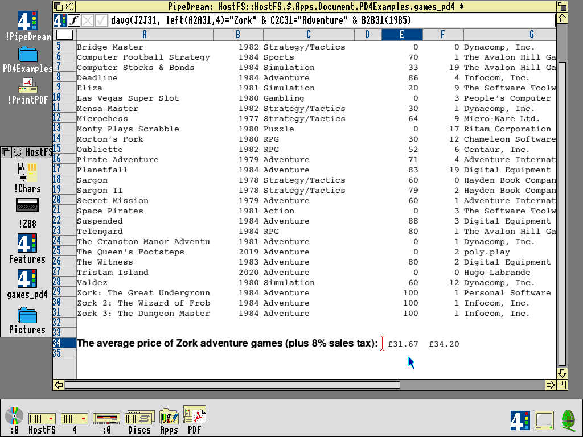Viewport: 583px width, 437px height.
Task: Cancel formula edit with the cross button
Action: (87, 20)
